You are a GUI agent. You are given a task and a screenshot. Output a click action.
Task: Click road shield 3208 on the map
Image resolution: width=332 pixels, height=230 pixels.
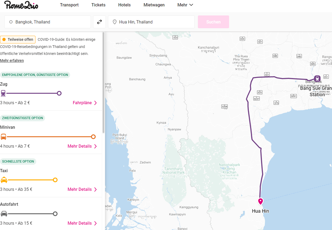click(225, 107)
